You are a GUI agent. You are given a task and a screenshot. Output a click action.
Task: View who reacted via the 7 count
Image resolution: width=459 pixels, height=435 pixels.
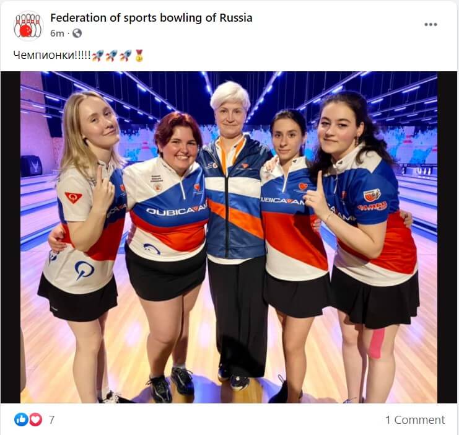point(51,420)
